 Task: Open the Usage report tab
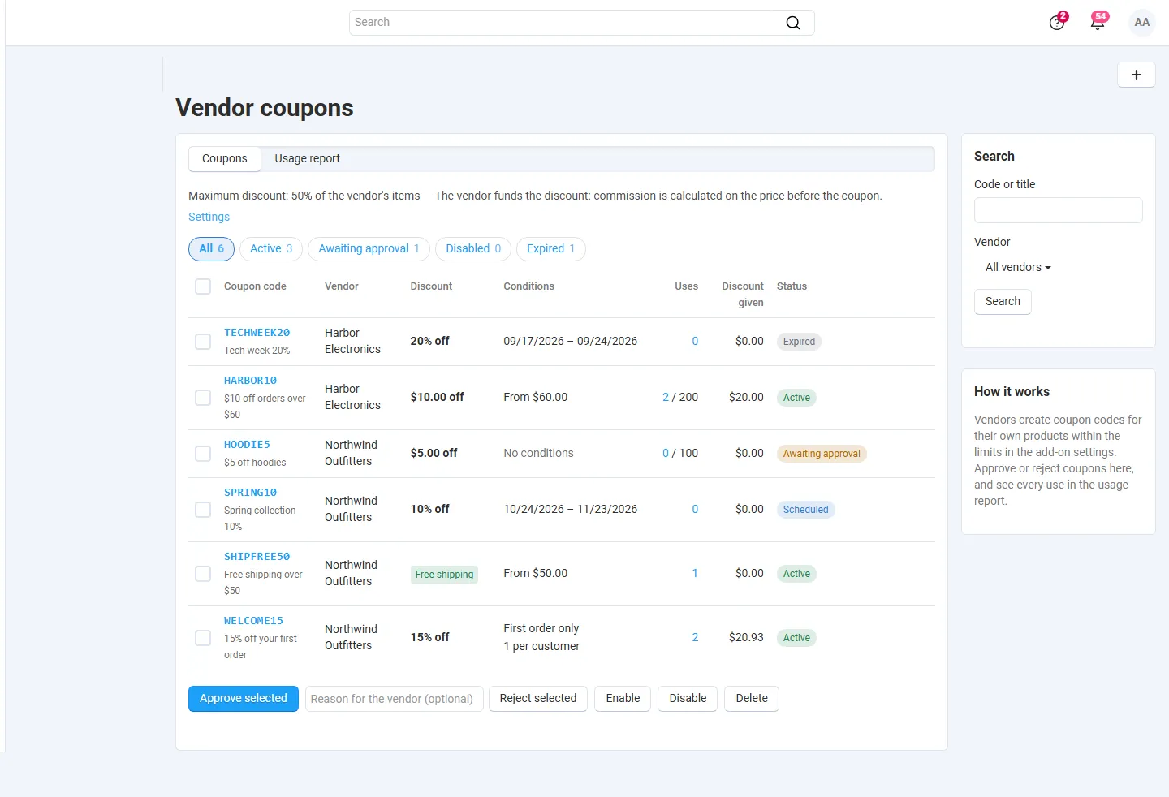308,159
